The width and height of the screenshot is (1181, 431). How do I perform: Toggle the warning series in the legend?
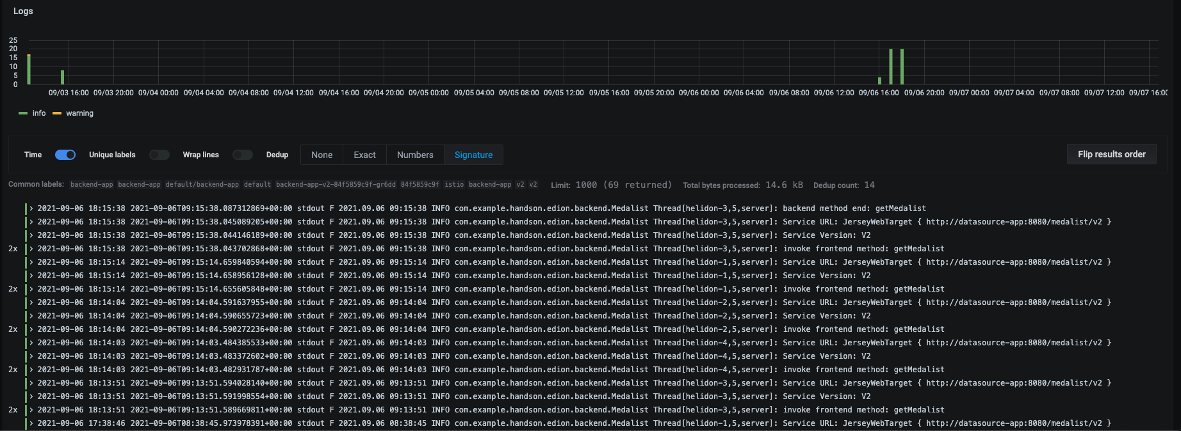click(x=79, y=113)
